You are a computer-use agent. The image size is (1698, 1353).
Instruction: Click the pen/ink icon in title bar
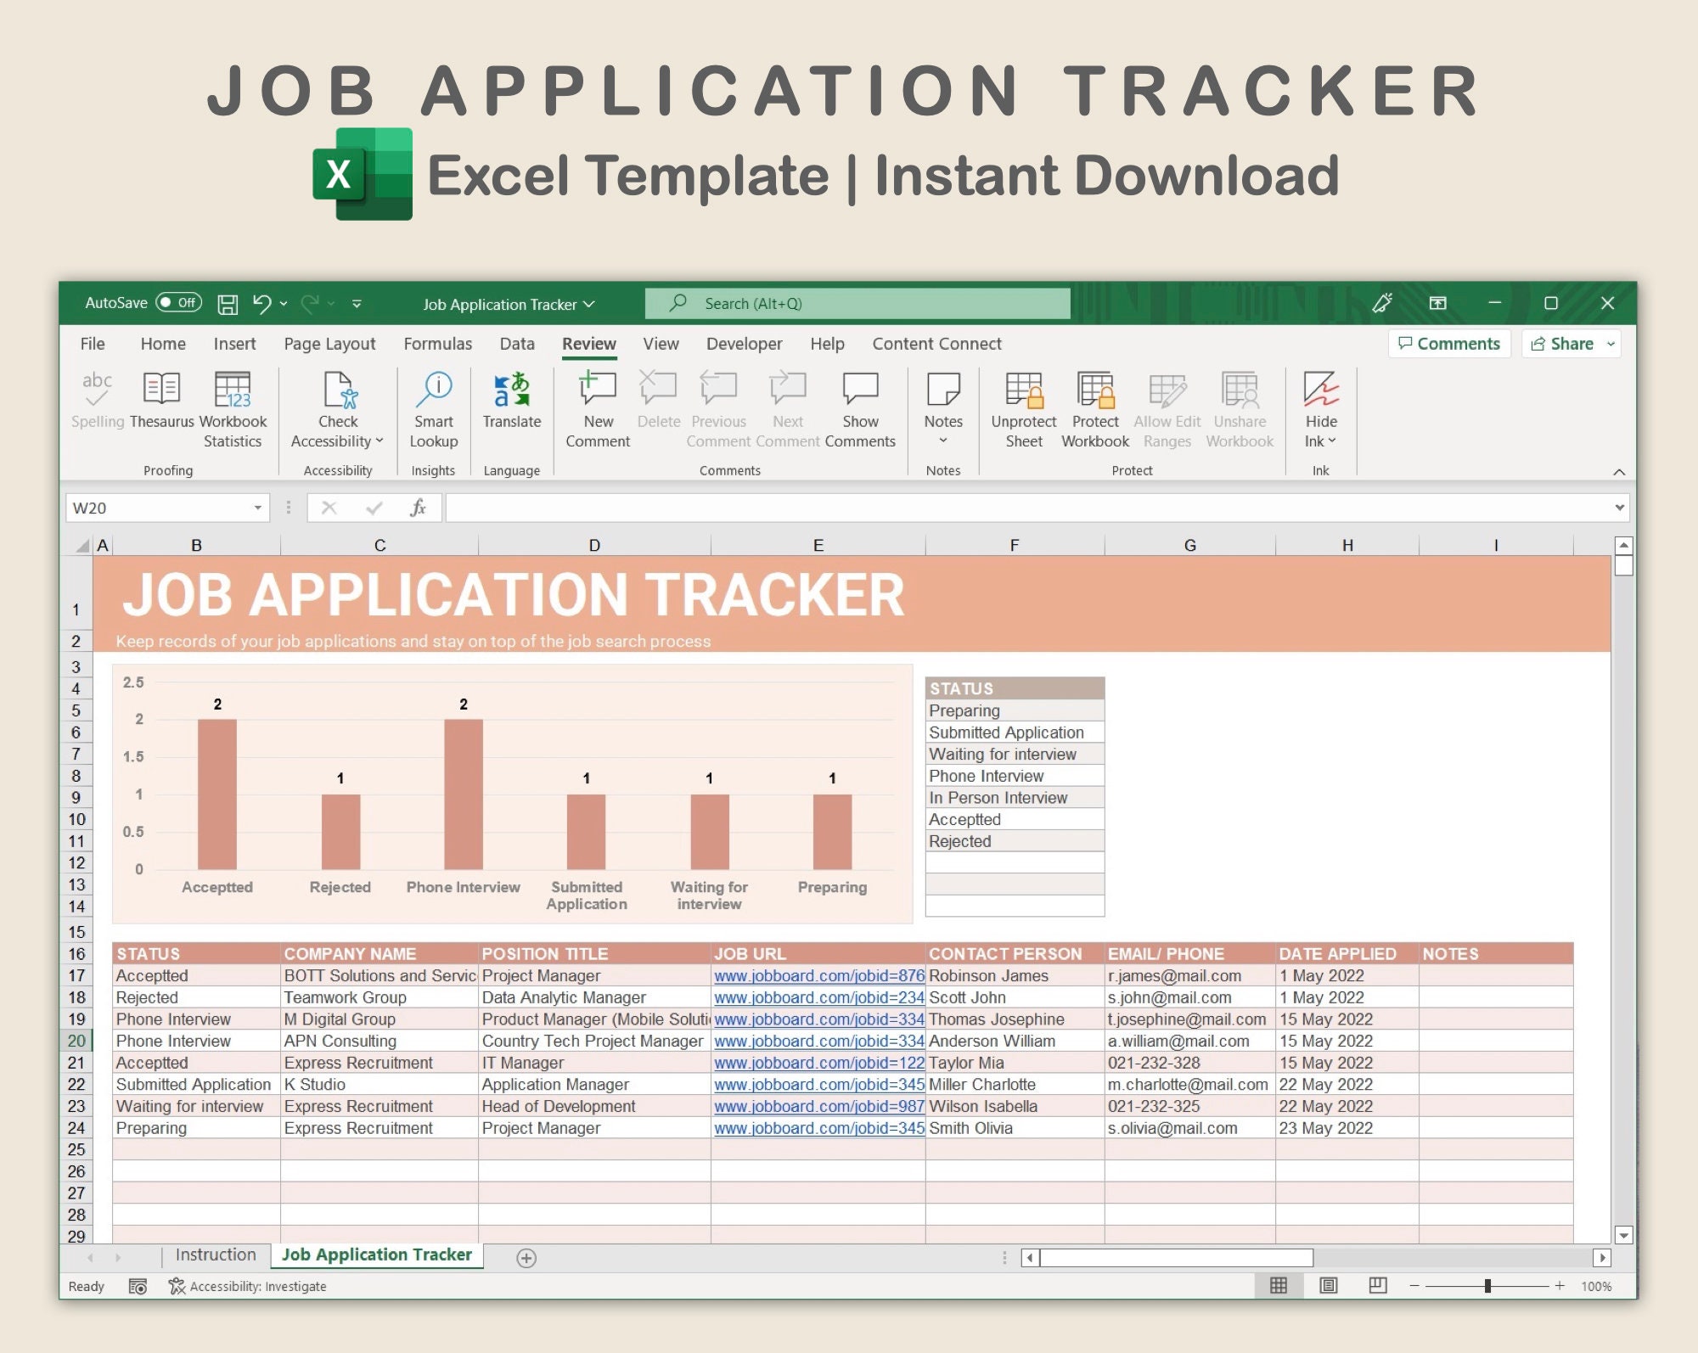(1382, 303)
